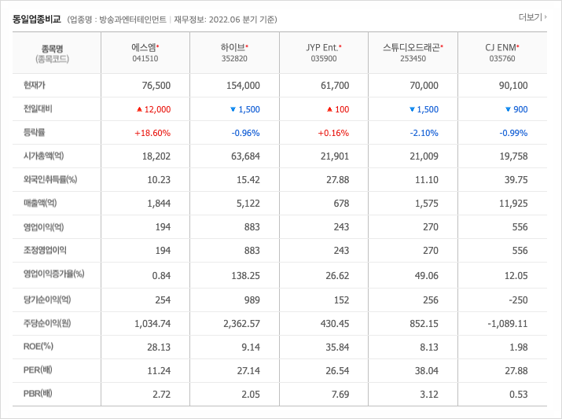This screenshot has width=562, height=419.
Task: Click EPS value 1,034.74
Action: coord(152,324)
